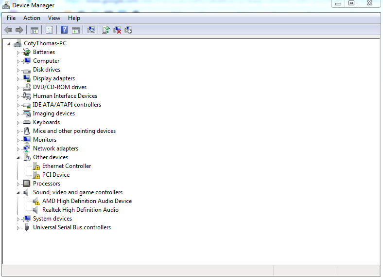The height and width of the screenshot is (278, 383).
Task: Select the Other devices label
Action: pyautogui.click(x=51, y=157)
